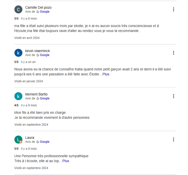Click reviewer name Camille Del pozo
The width and height of the screenshot is (188, 175).
[38, 8]
